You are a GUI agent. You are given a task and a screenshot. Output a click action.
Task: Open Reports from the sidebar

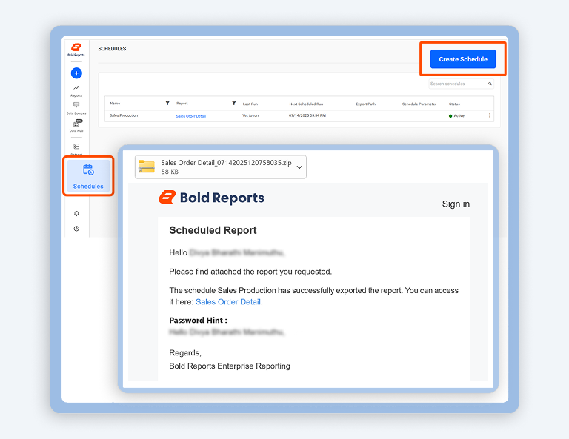click(x=76, y=91)
